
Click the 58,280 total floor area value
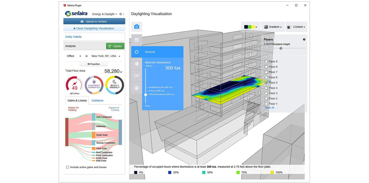pyautogui.click(x=112, y=71)
